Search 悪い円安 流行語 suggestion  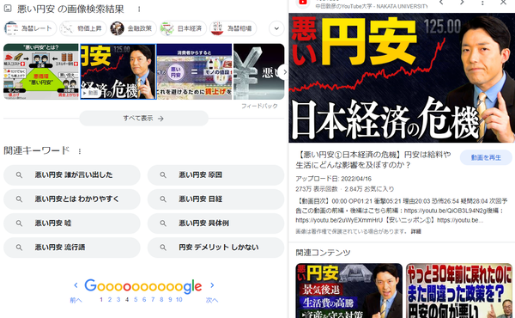point(72,248)
